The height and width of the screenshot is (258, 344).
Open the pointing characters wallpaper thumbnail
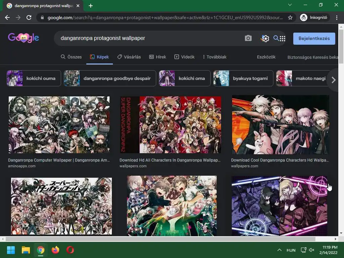(x=281, y=124)
